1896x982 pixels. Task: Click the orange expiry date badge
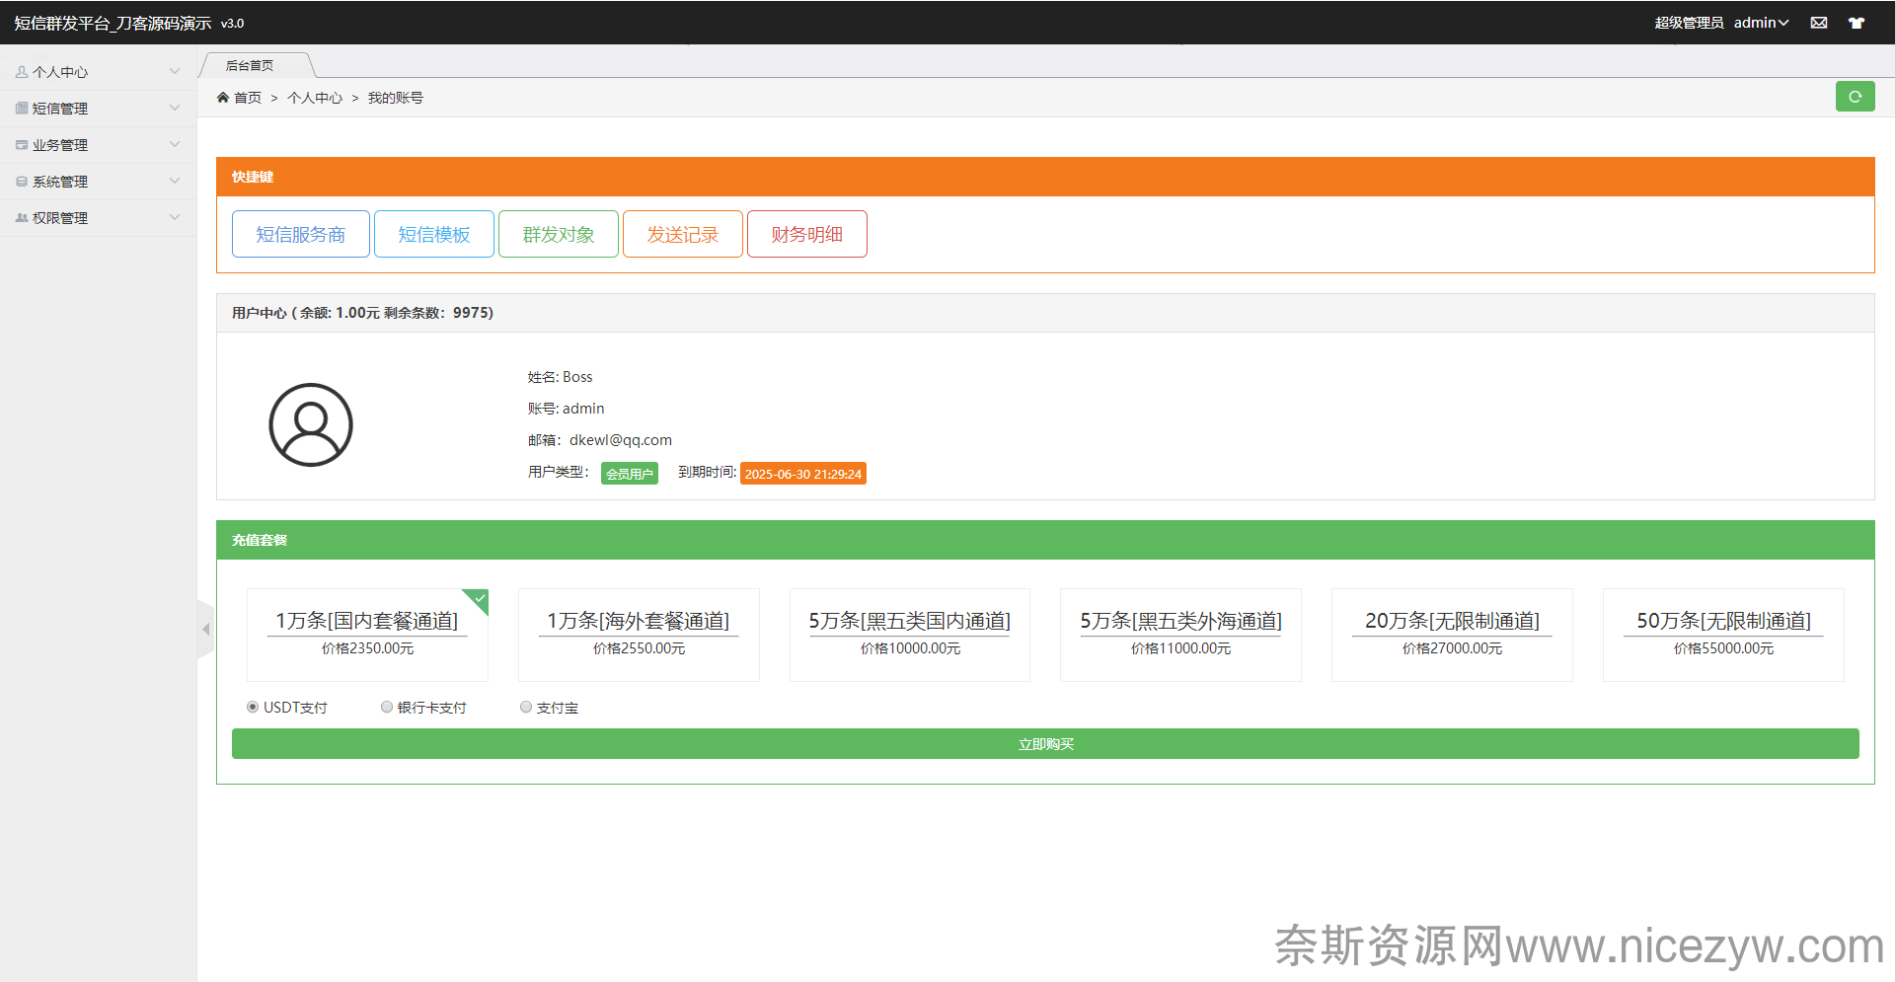click(x=802, y=474)
